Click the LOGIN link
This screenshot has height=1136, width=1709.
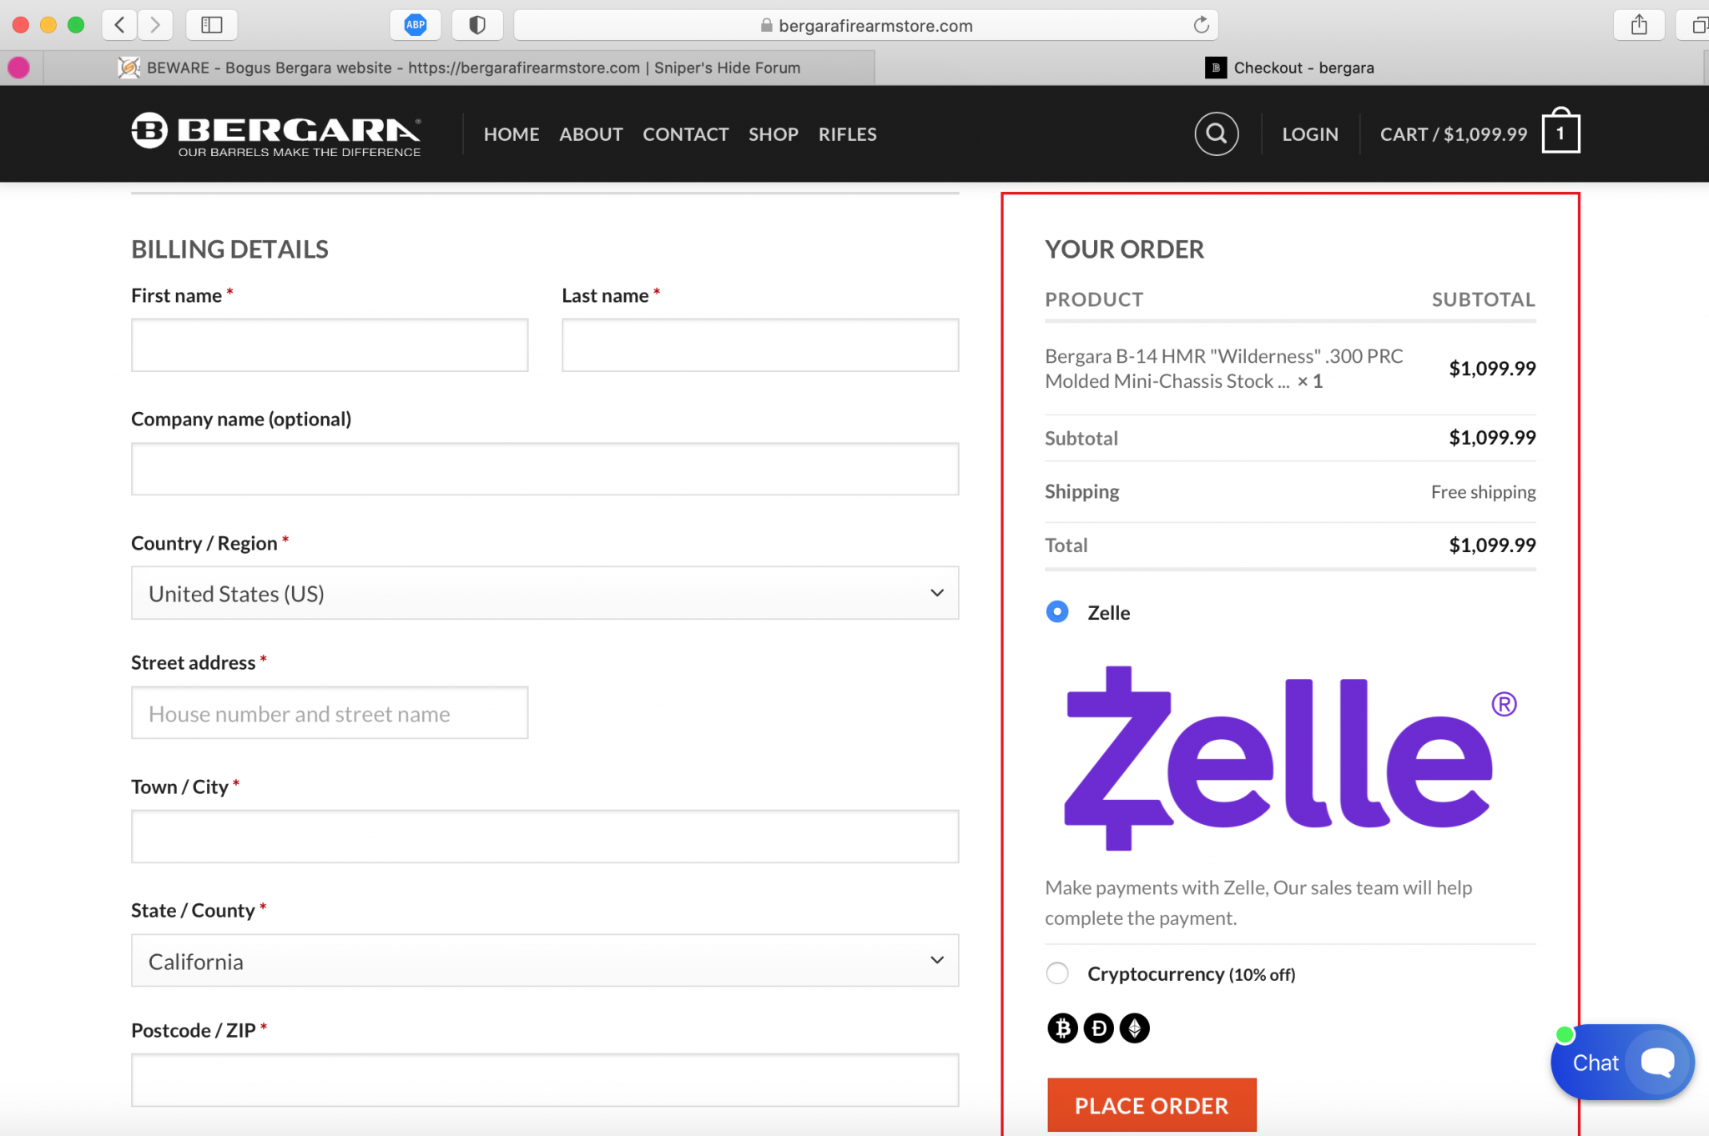coord(1309,134)
